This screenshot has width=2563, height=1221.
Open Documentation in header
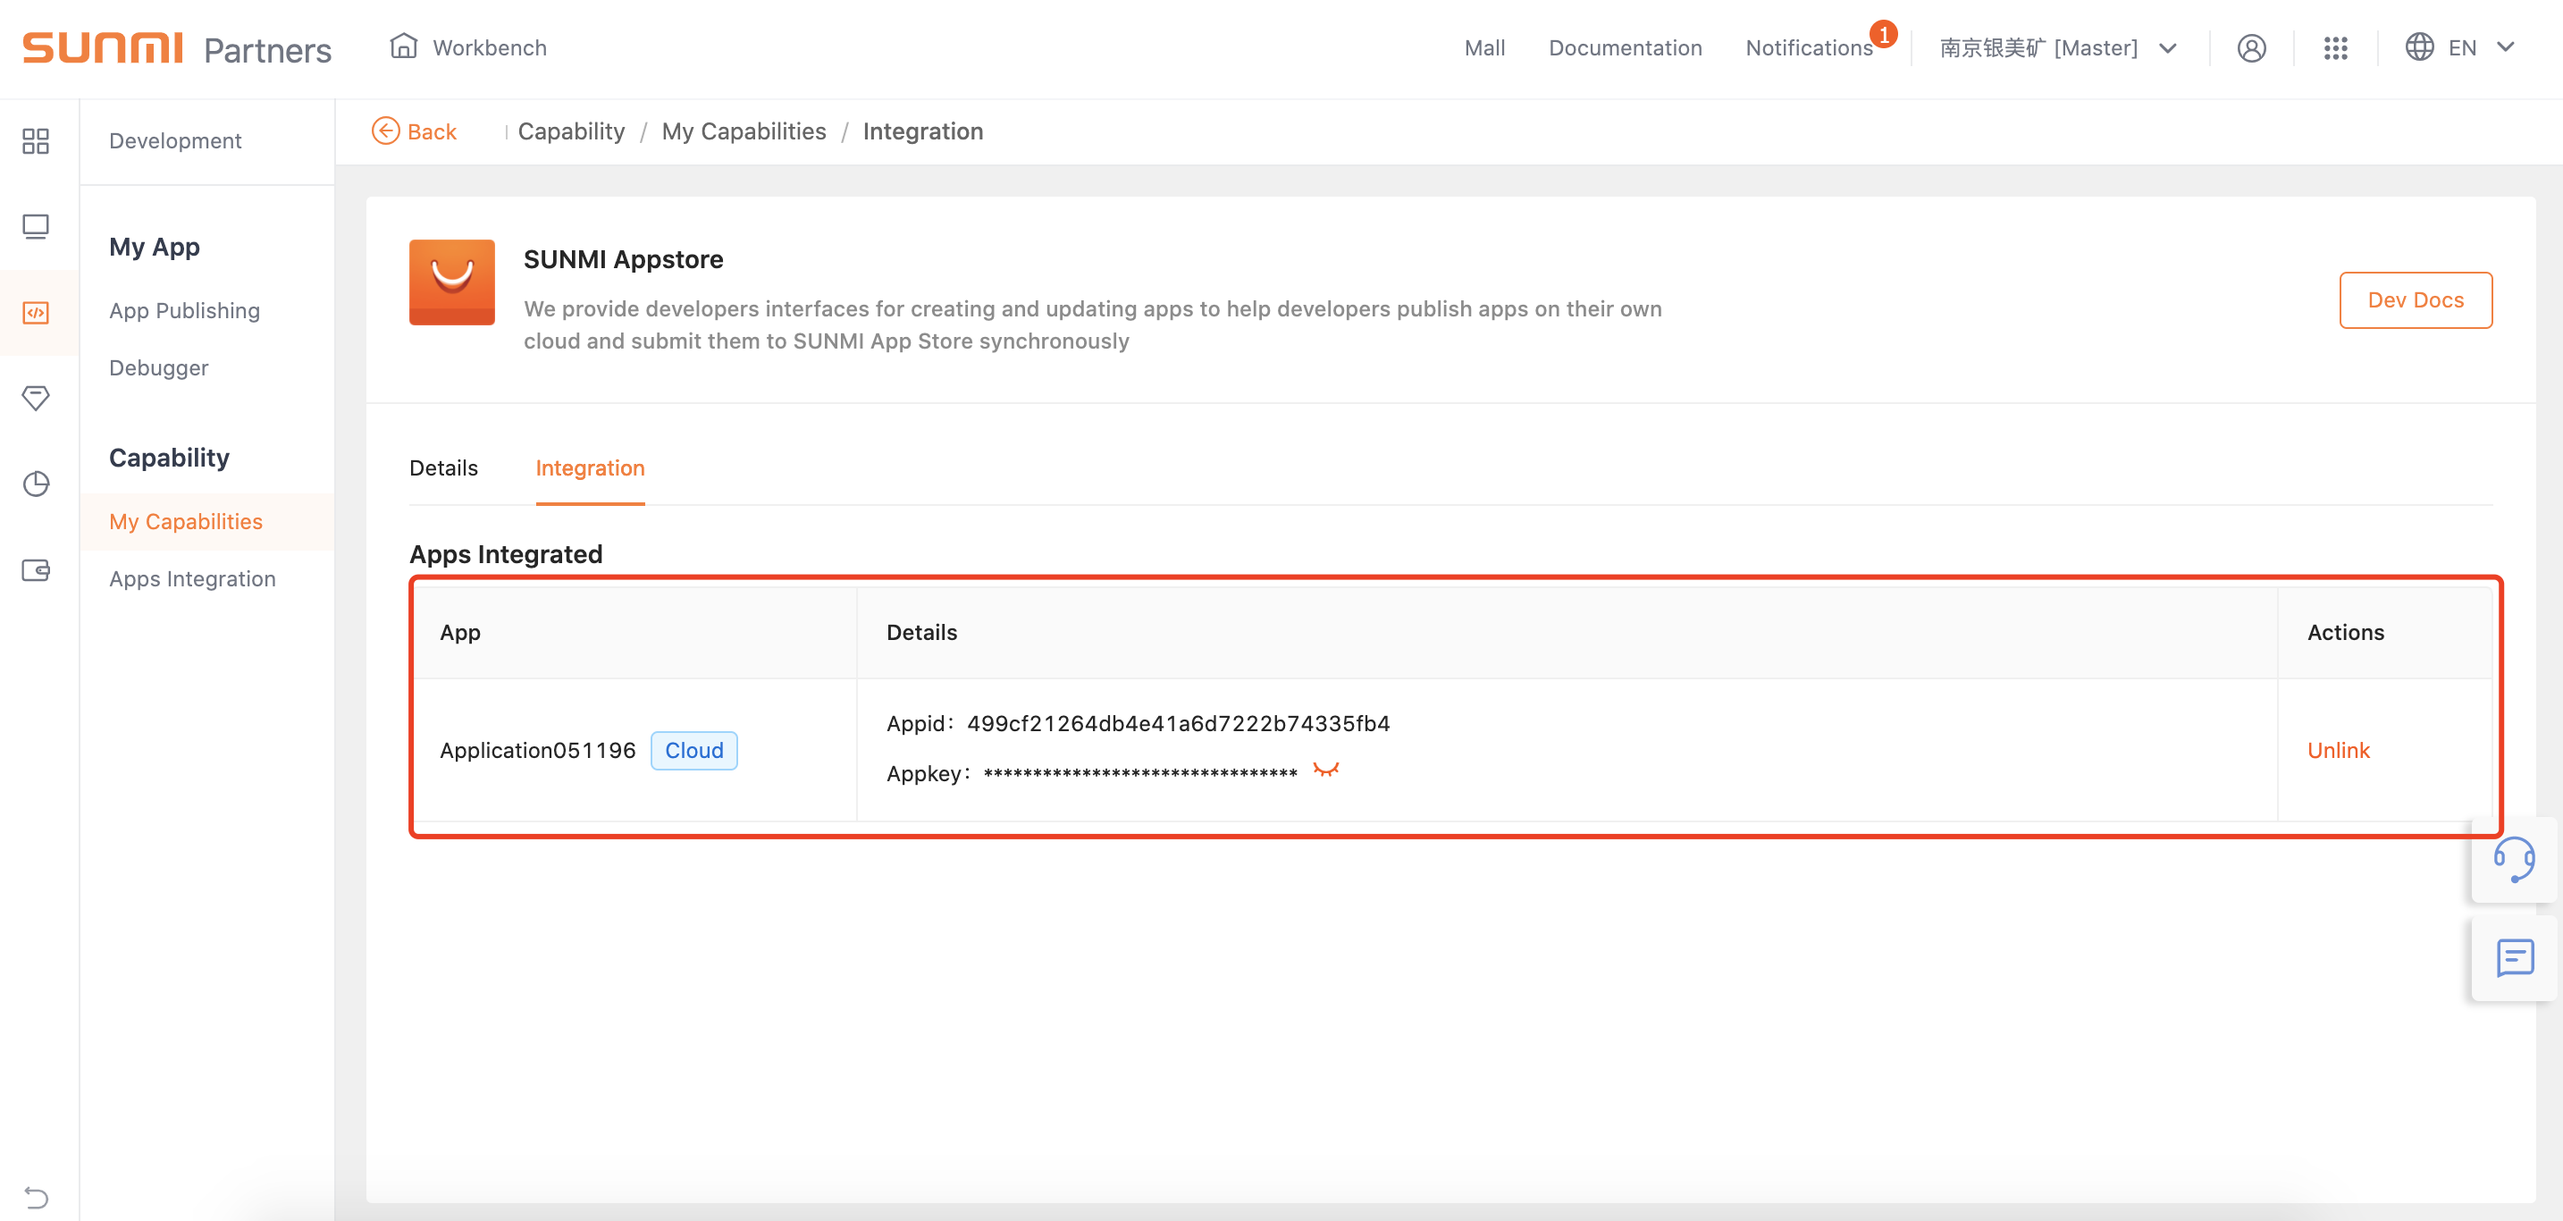(x=1625, y=47)
